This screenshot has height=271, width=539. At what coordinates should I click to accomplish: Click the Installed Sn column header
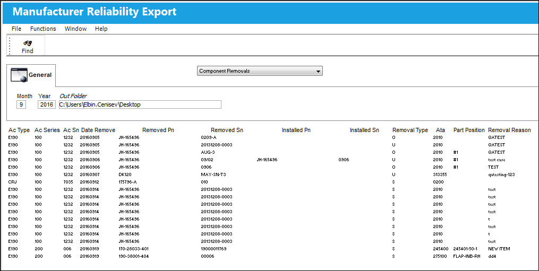[364, 130]
